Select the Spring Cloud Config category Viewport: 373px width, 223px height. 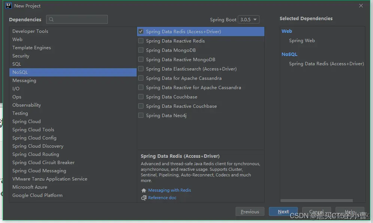click(73, 138)
